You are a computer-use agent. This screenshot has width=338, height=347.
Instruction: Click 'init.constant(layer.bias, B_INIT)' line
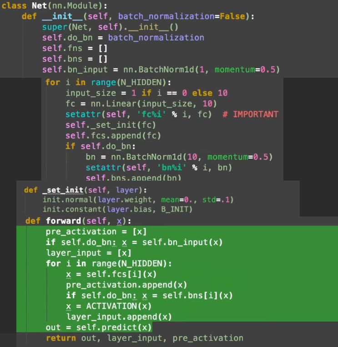(x=117, y=209)
